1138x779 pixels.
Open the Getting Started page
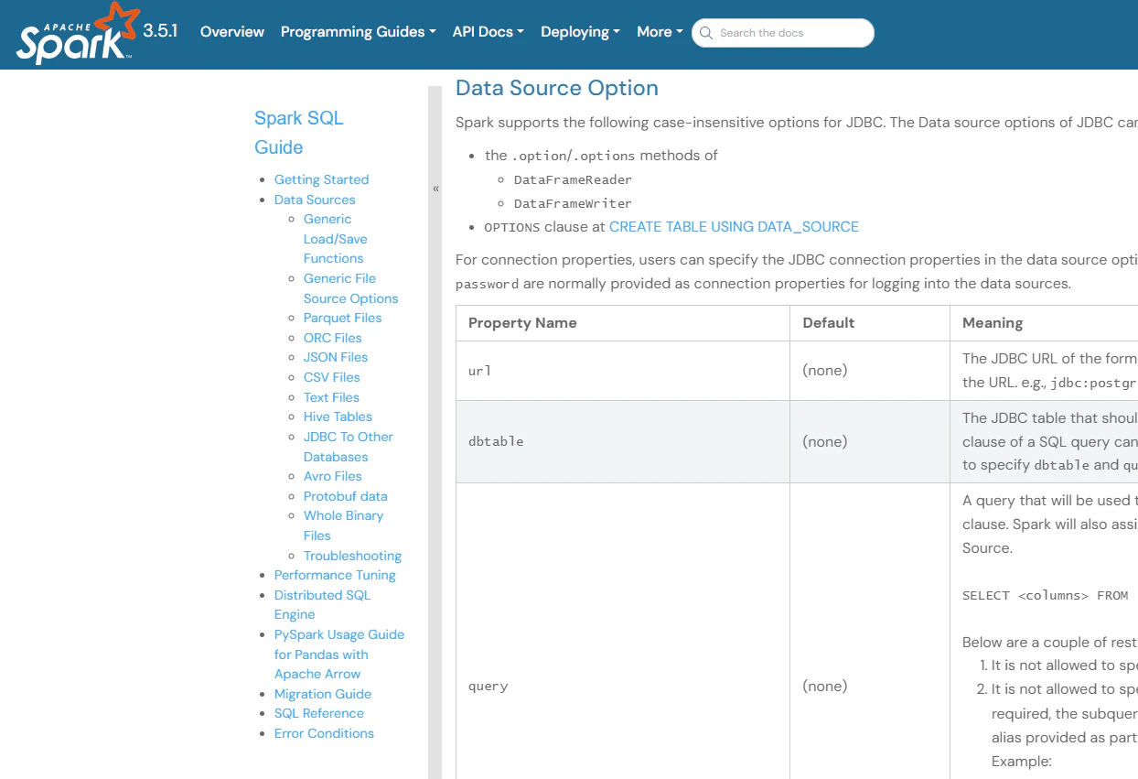coord(321,179)
